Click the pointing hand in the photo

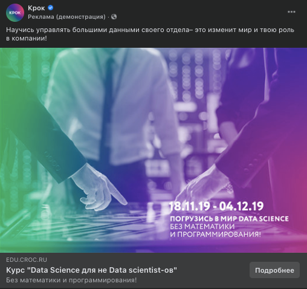coord(100,189)
